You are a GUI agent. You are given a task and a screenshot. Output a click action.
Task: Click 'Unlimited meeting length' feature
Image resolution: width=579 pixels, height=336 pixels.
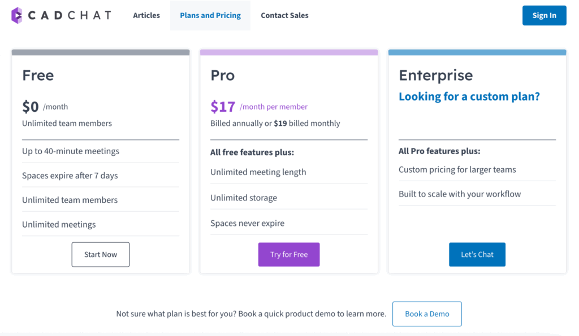point(258,172)
